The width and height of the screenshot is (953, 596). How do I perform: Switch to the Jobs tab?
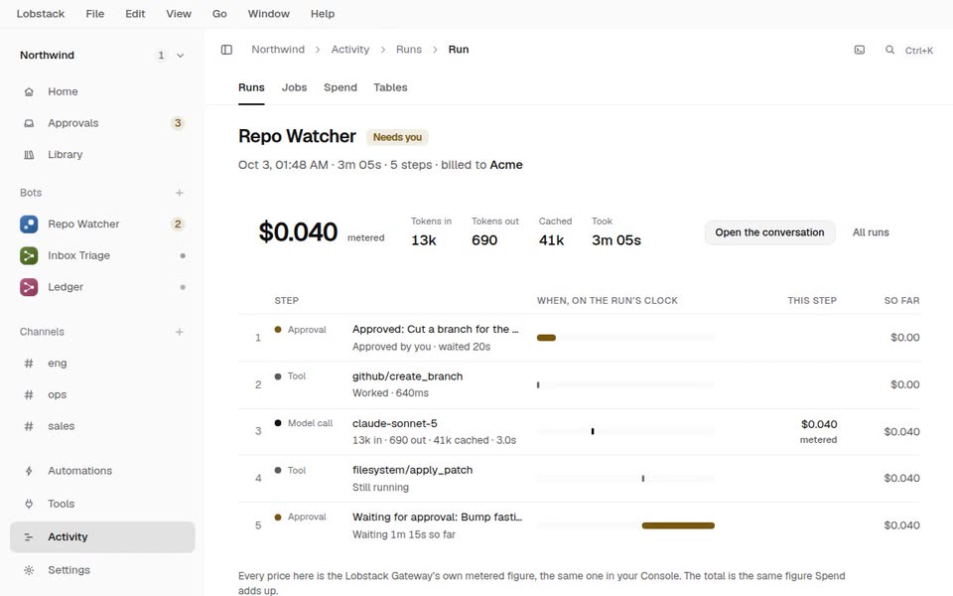click(x=294, y=87)
